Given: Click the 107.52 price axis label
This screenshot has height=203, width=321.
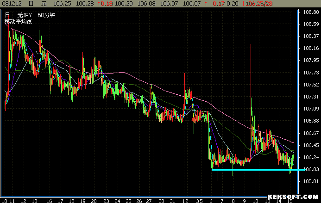Looking at the screenshot, I should pyautogui.click(x=311, y=85).
